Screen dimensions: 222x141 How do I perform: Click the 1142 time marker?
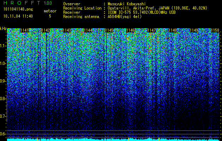(46, 30)
